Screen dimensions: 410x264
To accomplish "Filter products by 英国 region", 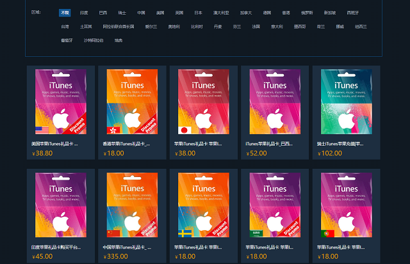I will [x=179, y=13].
